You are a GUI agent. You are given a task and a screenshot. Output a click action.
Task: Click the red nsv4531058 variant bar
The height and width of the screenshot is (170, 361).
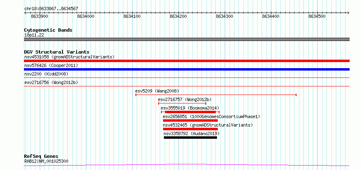187,61
